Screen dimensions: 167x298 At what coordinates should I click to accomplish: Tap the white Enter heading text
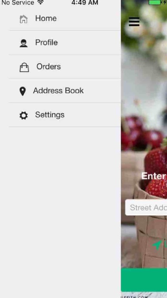pos(154,176)
